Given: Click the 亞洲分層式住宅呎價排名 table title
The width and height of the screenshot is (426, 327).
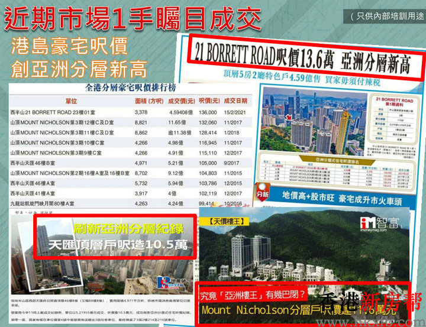Looking at the screenshot, I should (337, 161).
